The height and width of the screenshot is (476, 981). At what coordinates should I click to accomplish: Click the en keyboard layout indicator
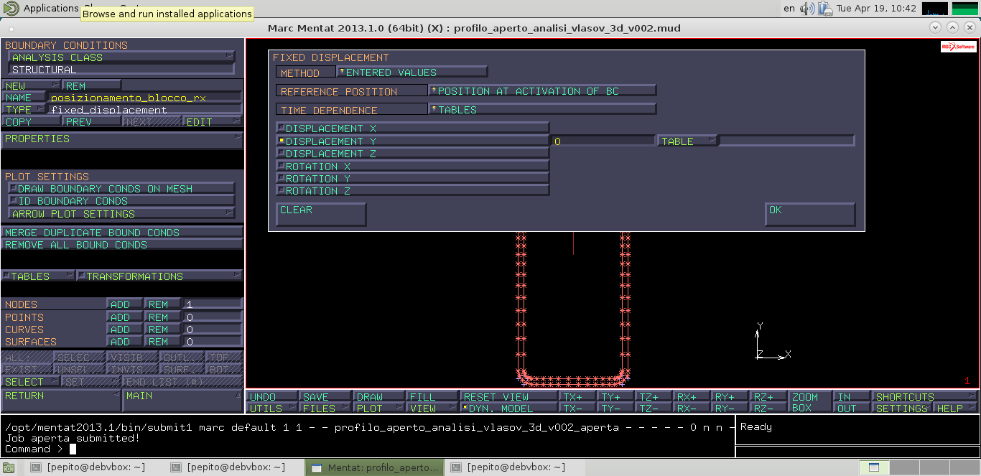click(x=789, y=9)
